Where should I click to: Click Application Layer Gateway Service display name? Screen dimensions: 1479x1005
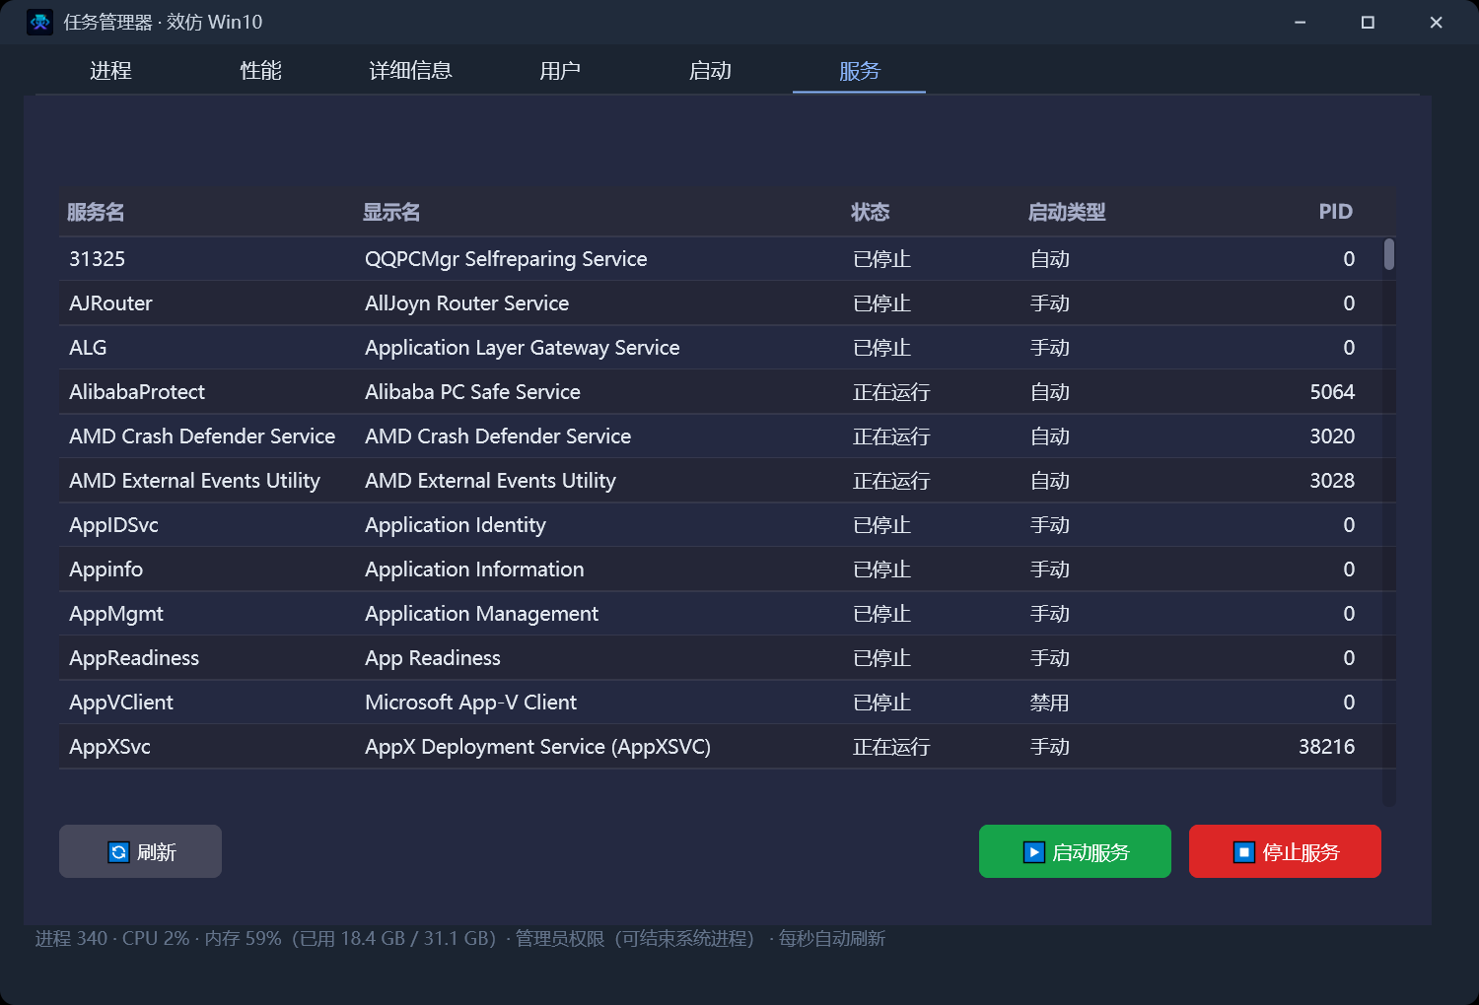pyautogui.click(x=523, y=348)
